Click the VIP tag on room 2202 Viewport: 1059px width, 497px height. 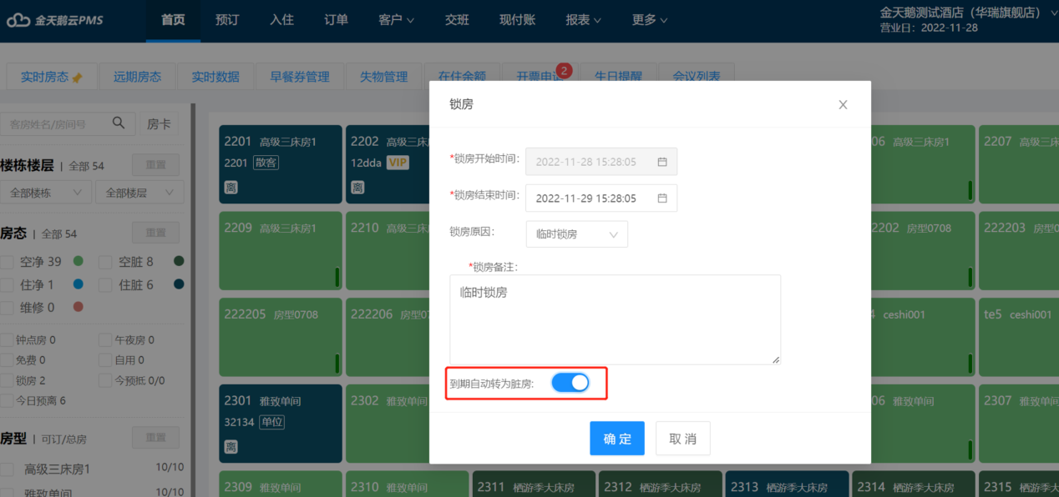coord(398,163)
